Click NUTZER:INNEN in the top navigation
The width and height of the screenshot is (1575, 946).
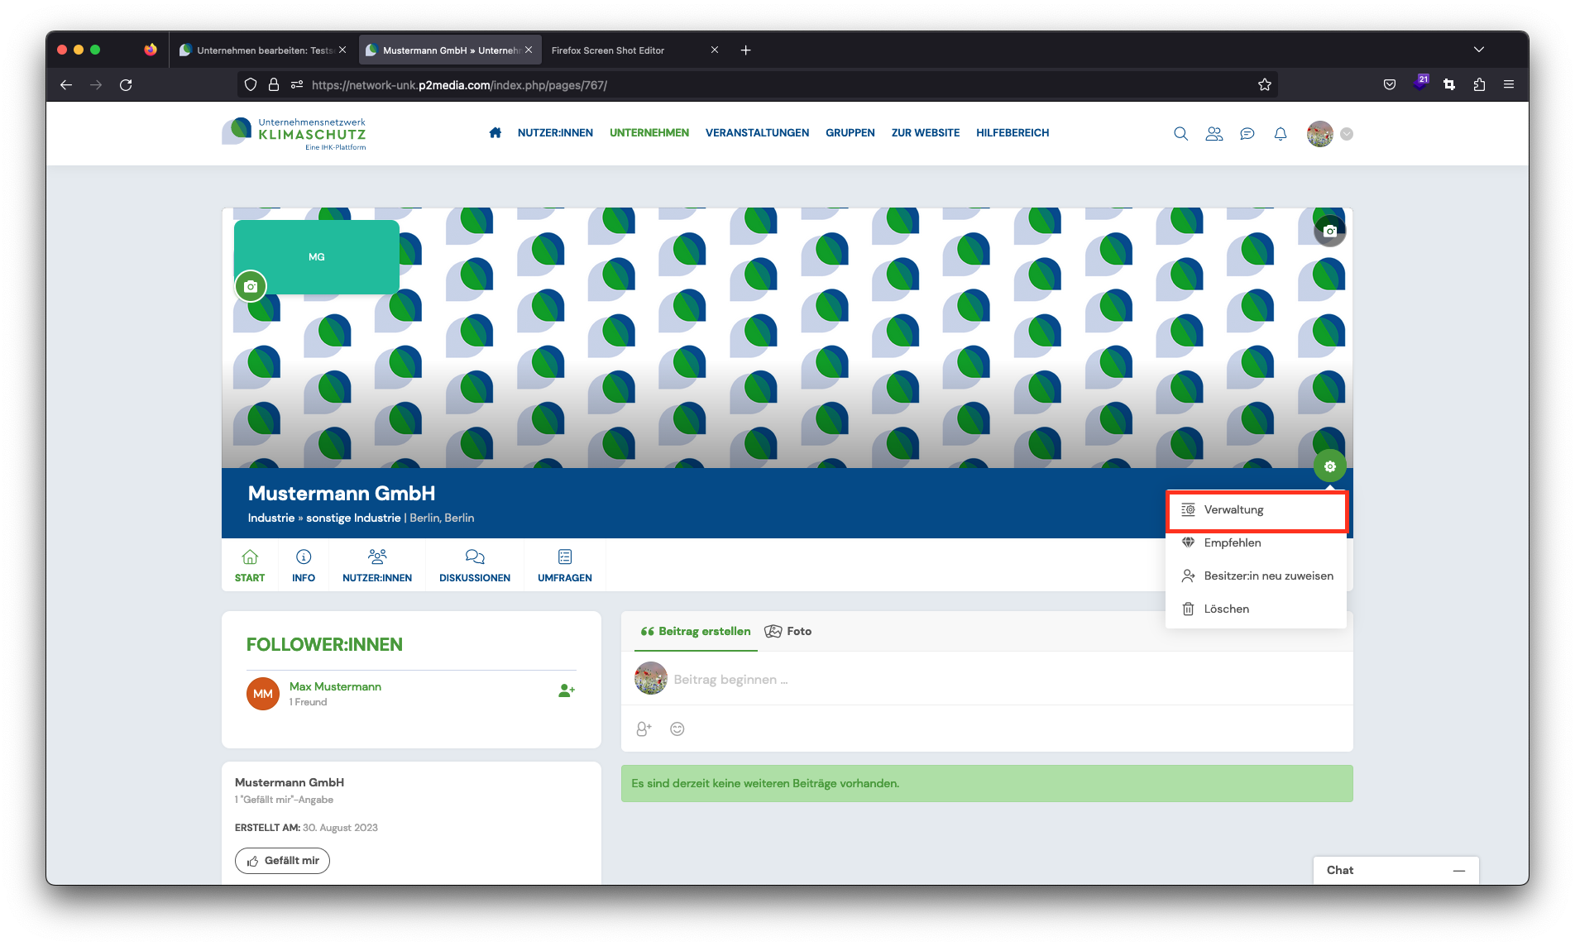(555, 132)
